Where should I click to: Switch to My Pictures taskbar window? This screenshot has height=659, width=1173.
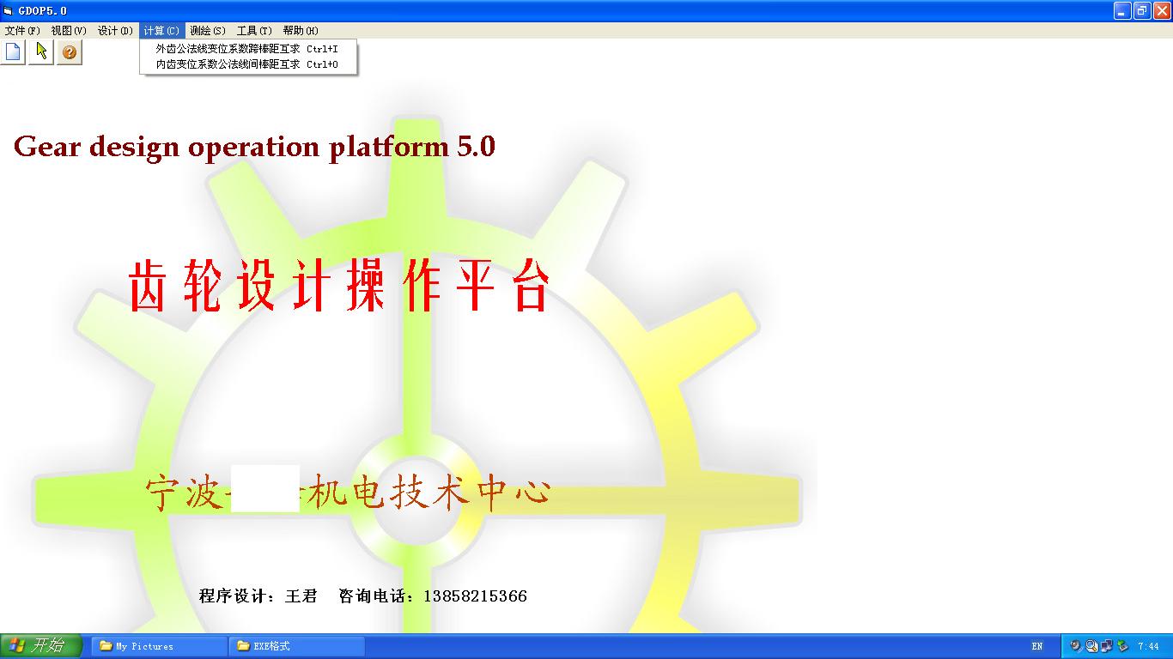tap(159, 646)
